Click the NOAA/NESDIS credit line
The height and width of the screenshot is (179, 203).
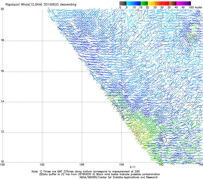tap(119, 177)
